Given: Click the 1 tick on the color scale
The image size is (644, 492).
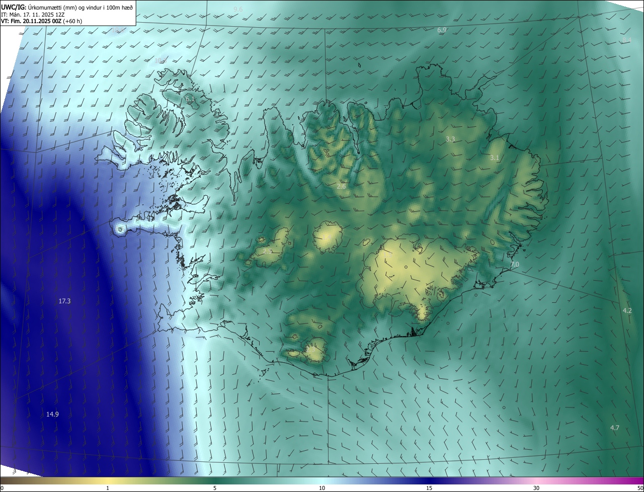Looking at the screenshot, I should (108, 488).
